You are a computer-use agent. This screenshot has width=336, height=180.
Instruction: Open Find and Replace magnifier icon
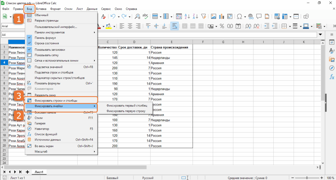click(137, 16)
